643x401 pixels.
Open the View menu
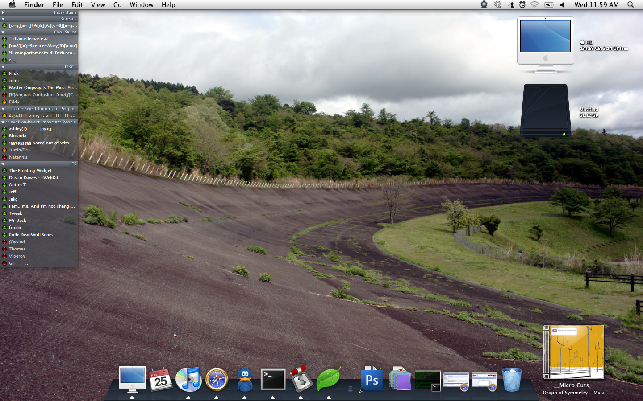pos(98,5)
